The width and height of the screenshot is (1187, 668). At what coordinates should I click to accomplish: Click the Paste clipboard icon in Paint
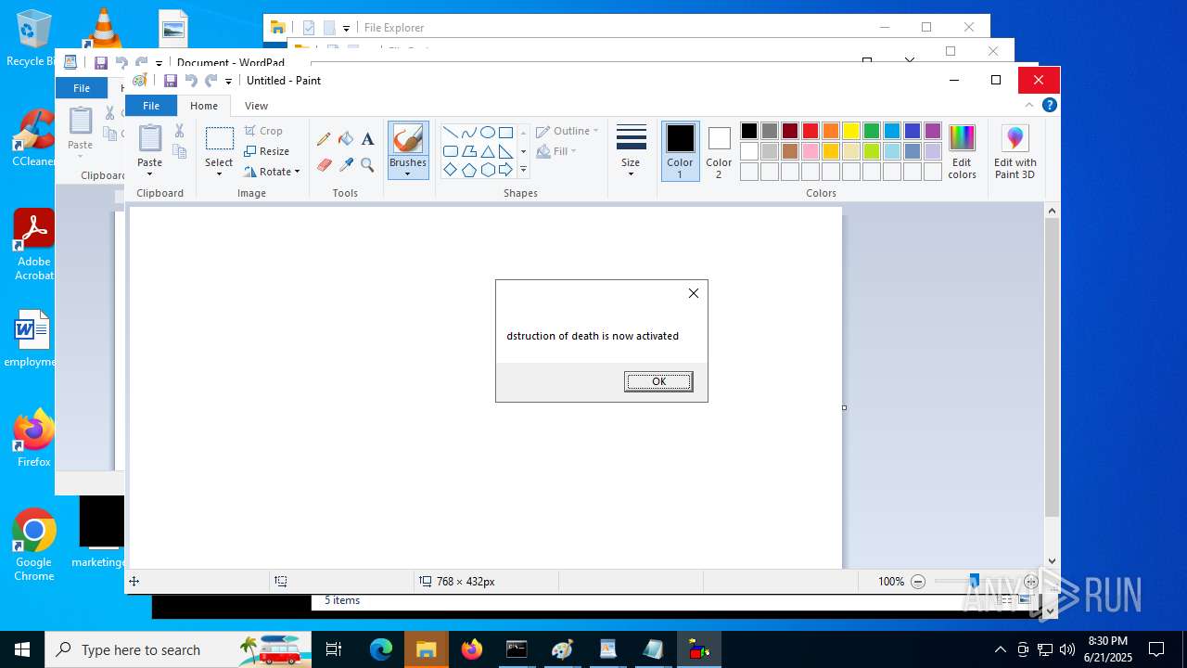[x=150, y=138]
